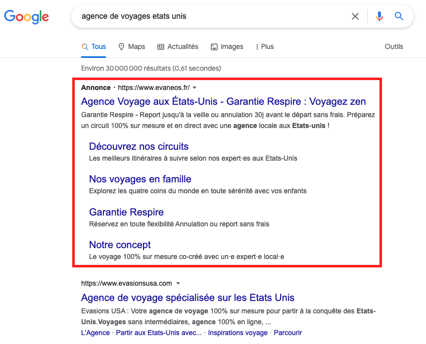This screenshot has width=426, height=344.
Task: Click the https://www.evasionsusa.com URL text
Action: click(x=126, y=284)
